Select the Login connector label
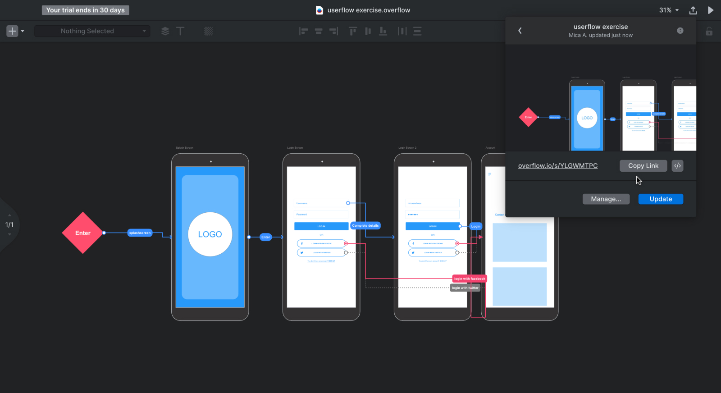This screenshot has height=393, width=721. (x=476, y=226)
